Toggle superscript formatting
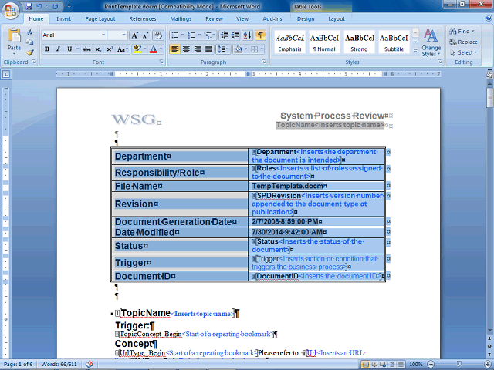Viewport: 494px width, 370px height. click(x=110, y=49)
